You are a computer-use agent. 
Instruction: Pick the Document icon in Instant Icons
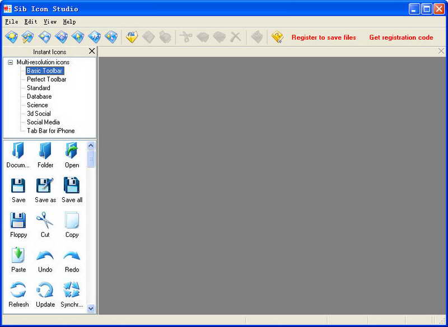(18, 155)
